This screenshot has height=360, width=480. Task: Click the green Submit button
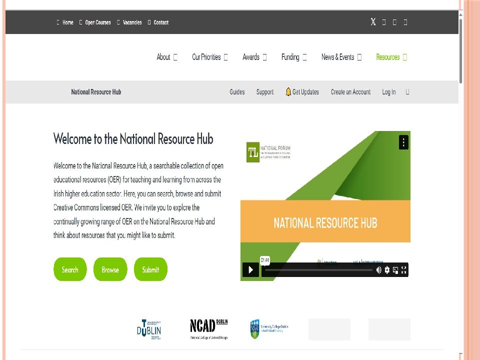pos(150,269)
